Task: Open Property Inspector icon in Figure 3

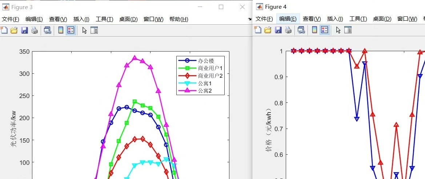Action: click(94, 30)
